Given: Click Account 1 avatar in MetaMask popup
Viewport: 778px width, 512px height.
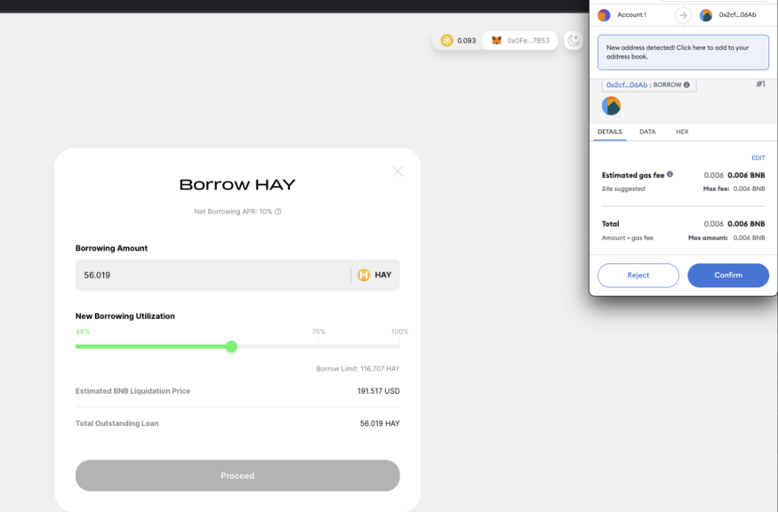Looking at the screenshot, I should tap(604, 15).
